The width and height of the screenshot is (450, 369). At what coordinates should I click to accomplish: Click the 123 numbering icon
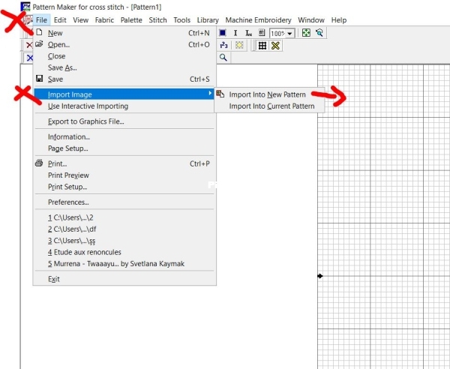click(223, 45)
